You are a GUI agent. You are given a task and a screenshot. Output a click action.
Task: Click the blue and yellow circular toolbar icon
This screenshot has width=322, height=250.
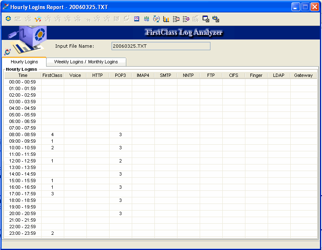point(8,19)
